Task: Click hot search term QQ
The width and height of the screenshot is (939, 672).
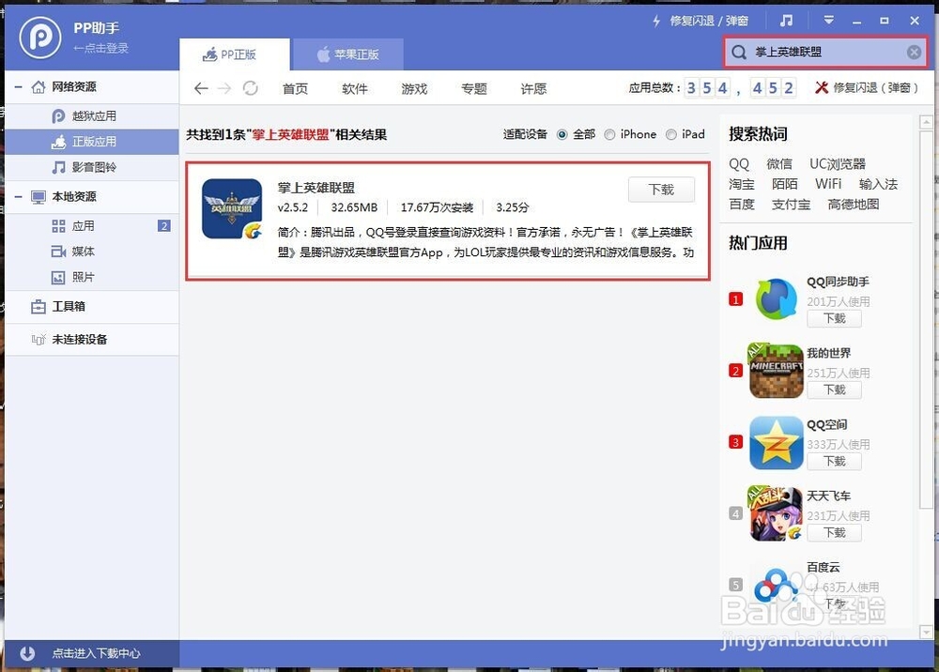Action: [x=739, y=164]
